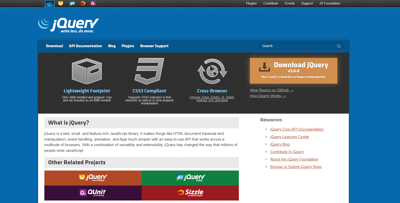Click the "Only 30kB minified and gzipped" text
The height and width of the screenshot is (203, 400).
(87, 99)
